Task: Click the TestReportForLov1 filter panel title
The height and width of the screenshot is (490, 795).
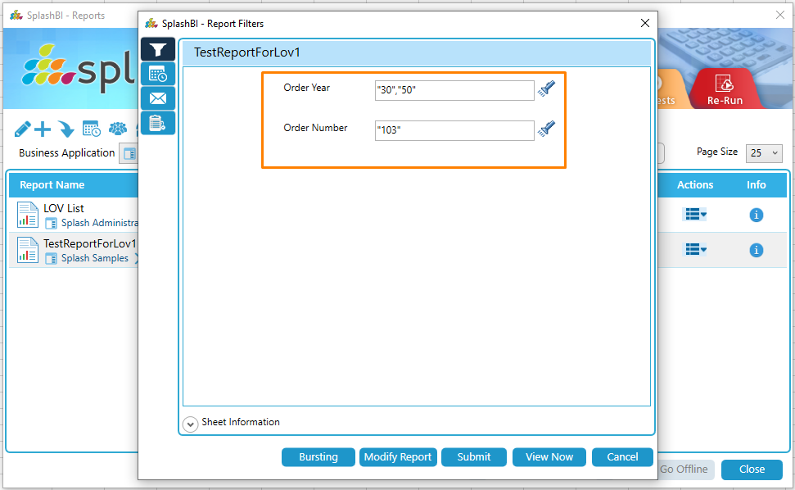Action: pos(247,52)
